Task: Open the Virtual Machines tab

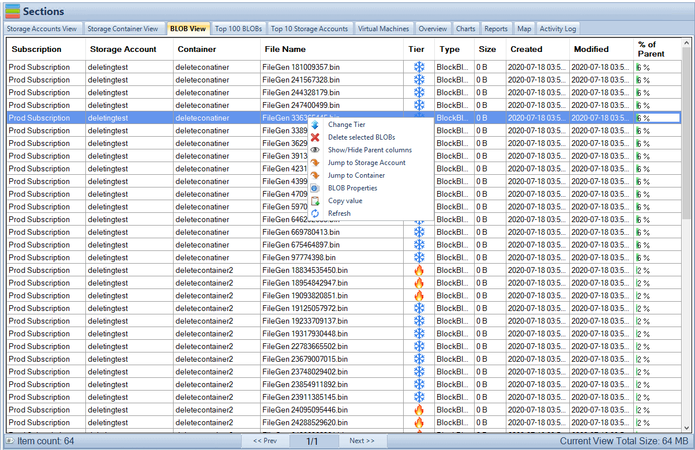Action: (x=383, y=29)
